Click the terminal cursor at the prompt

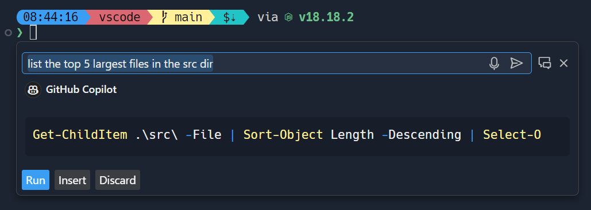pos(33,32)
